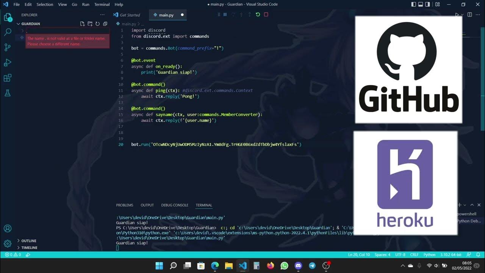Image resolution: width=485 pixels, height=273 pixels.
Task: Change line endings via CRLF
Action: tap(414, 255)
